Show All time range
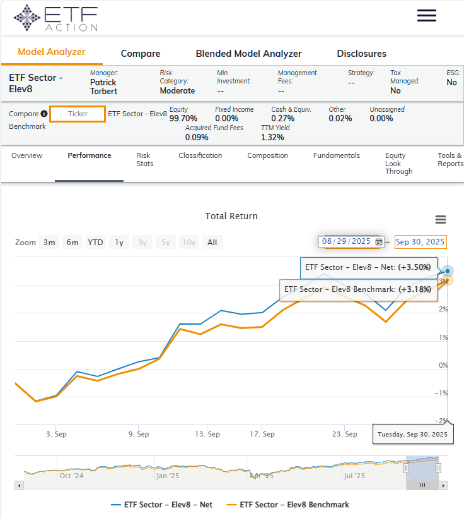 tap(212, 242)
